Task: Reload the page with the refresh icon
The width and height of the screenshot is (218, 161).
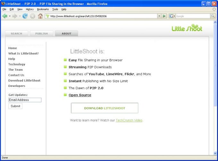Action: (25, 16)
